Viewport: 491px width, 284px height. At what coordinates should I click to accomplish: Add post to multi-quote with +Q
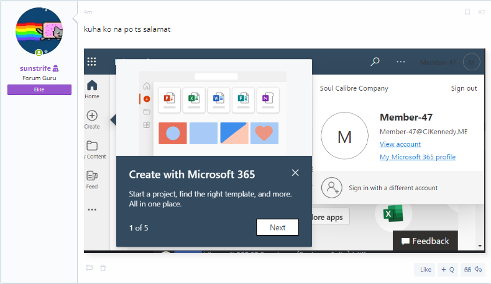point(447,270)
